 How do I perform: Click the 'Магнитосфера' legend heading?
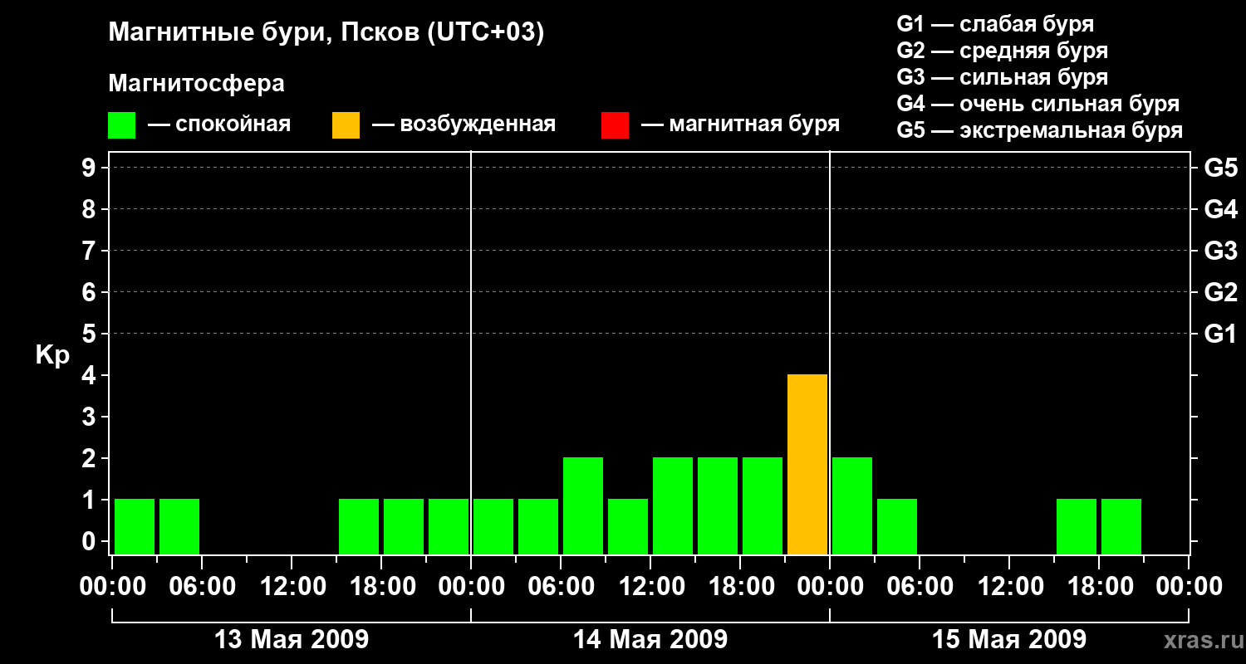point(196,84)
